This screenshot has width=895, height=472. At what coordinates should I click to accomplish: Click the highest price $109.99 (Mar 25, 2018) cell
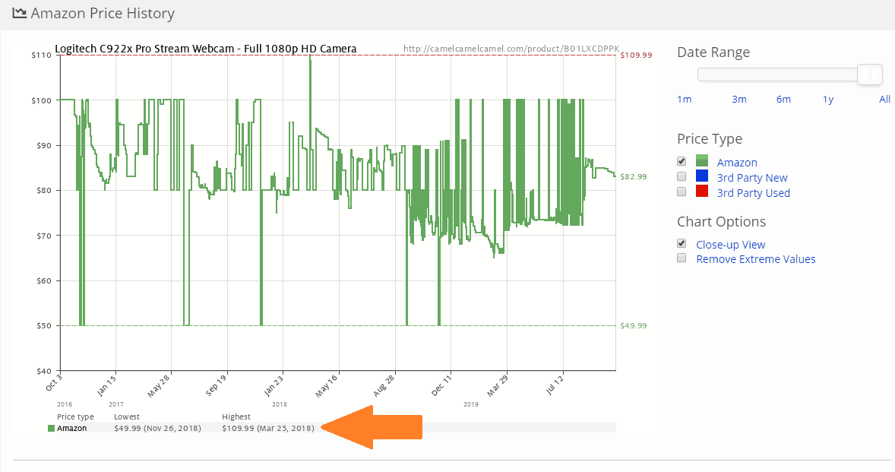click(268, 429)
